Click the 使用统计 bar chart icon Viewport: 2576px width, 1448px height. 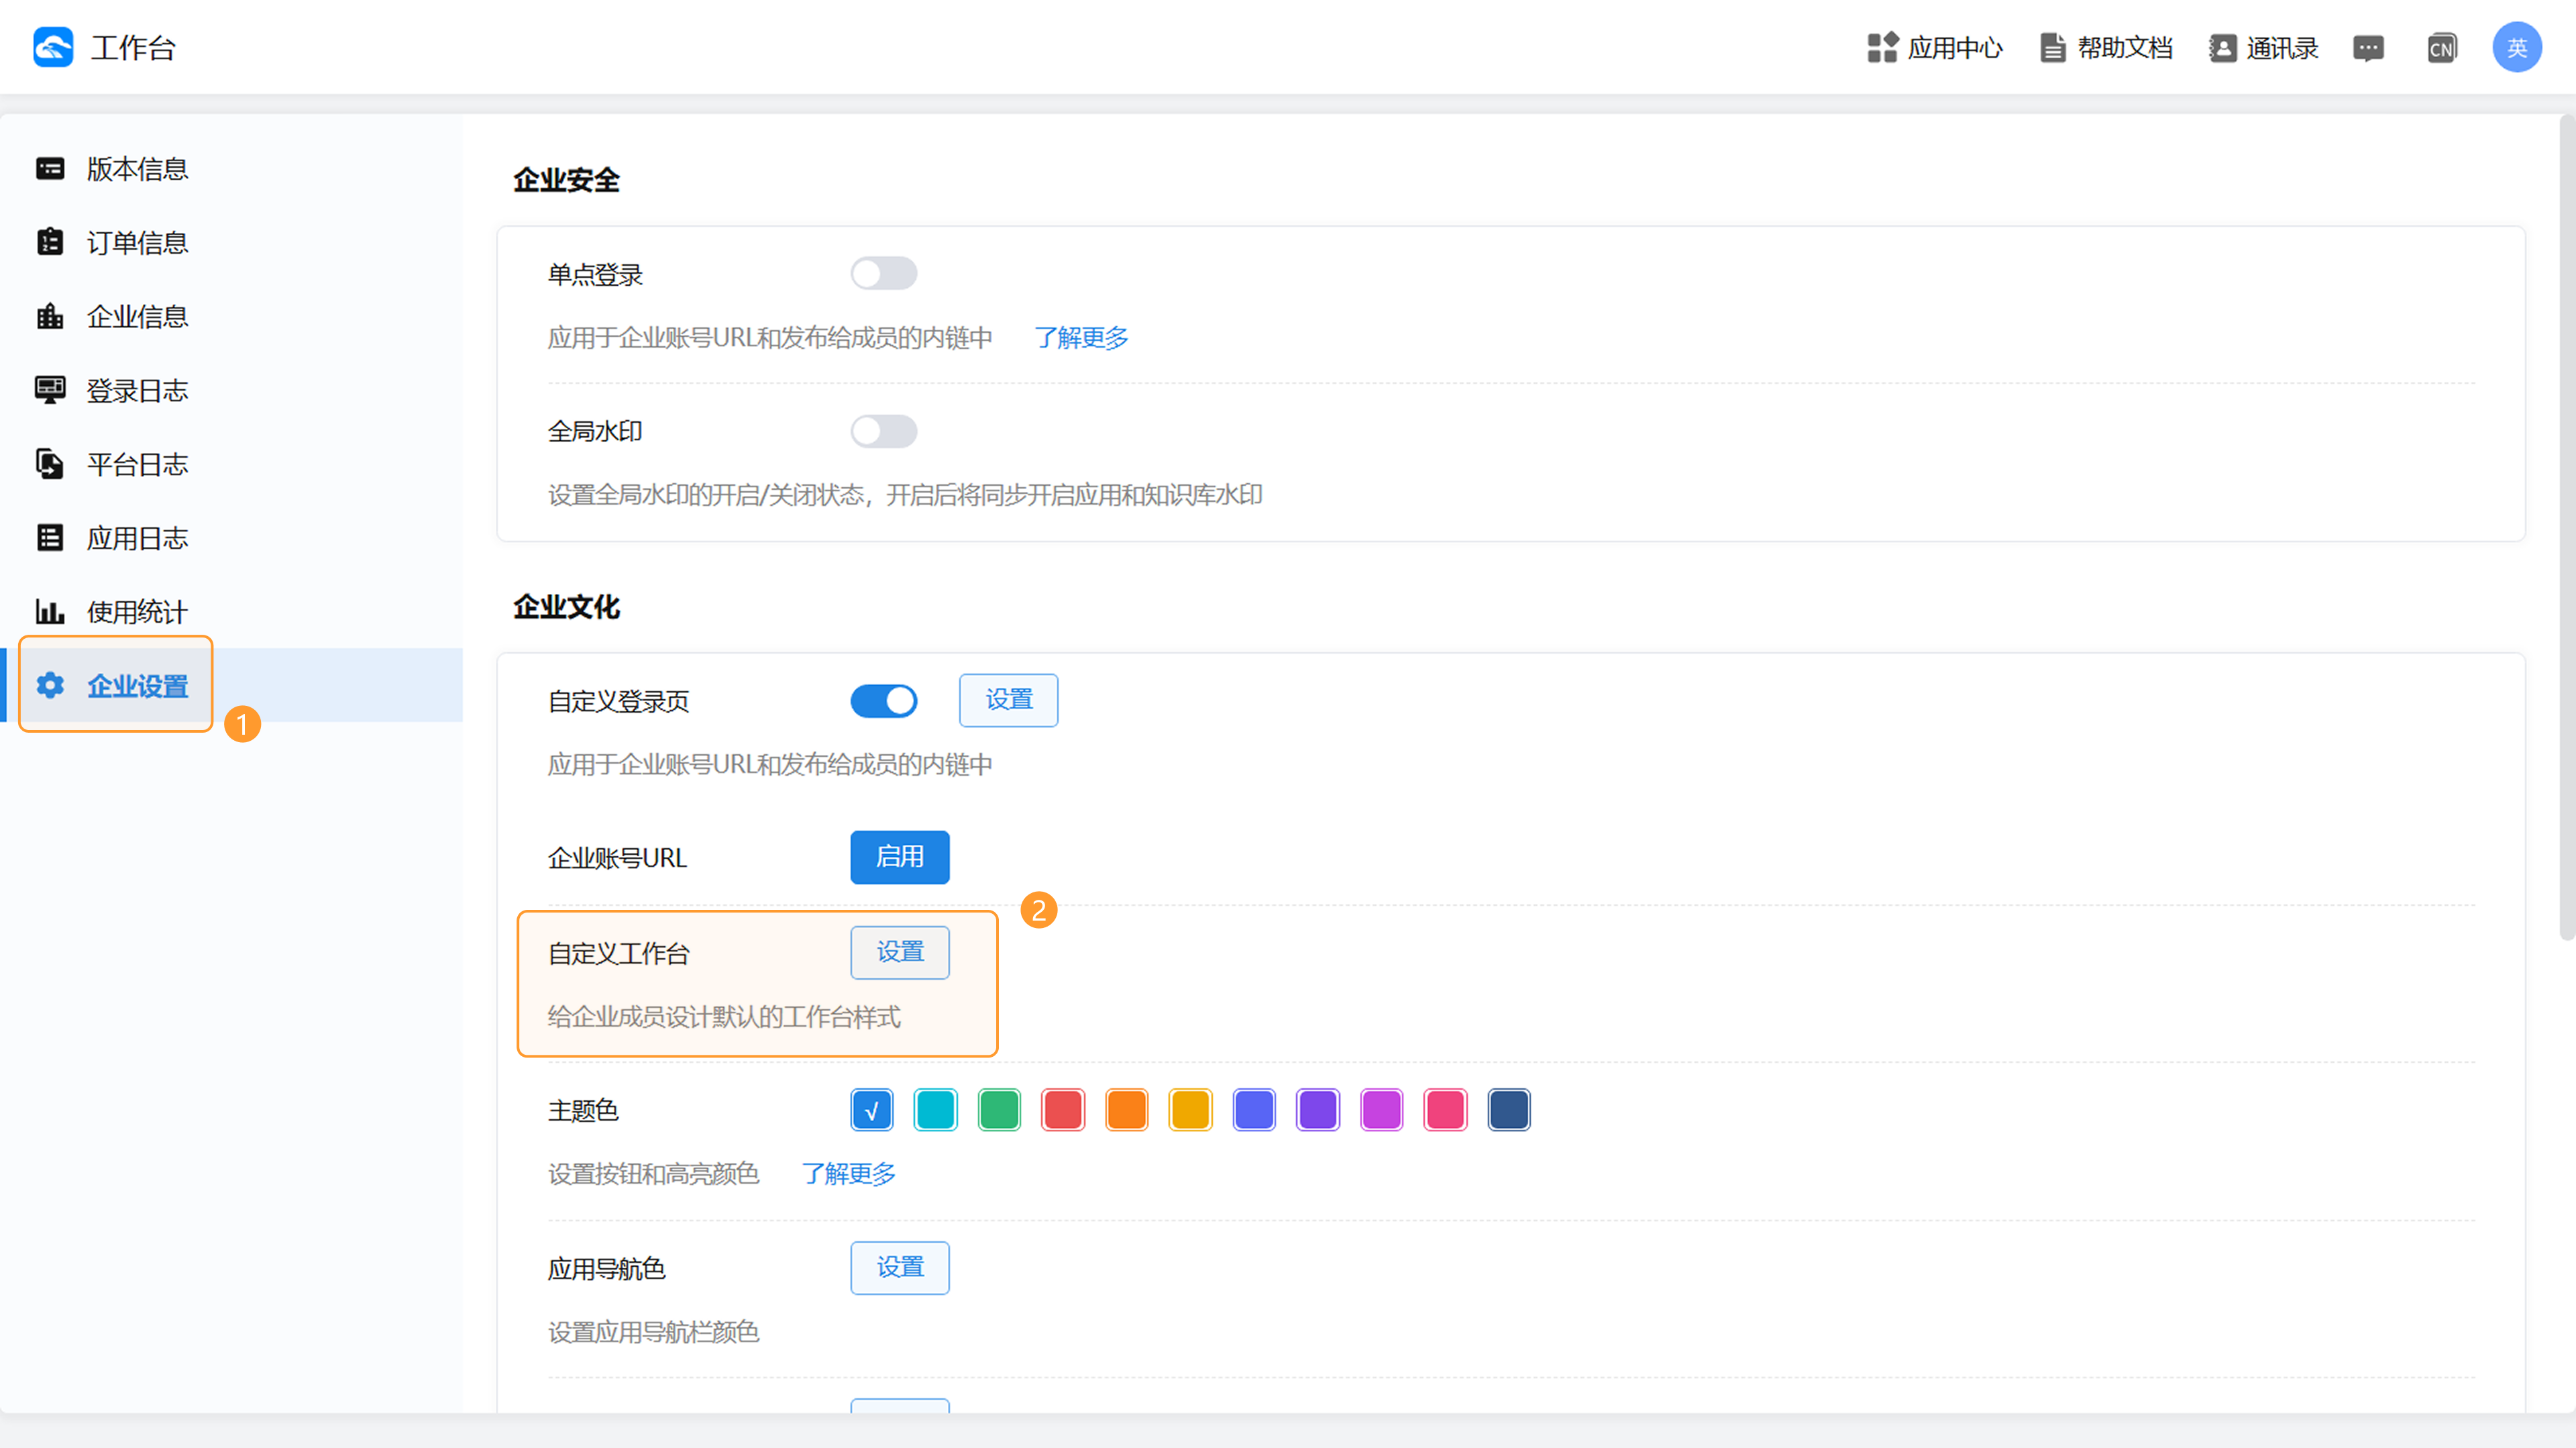(x=50, y=611)
